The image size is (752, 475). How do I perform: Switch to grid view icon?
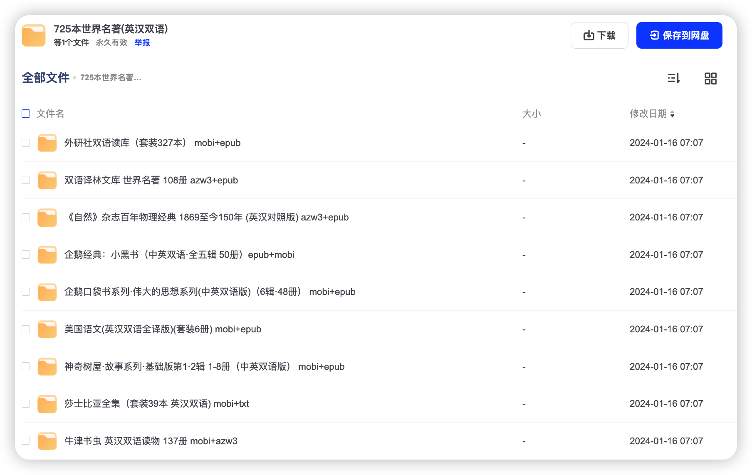coord(710,78)
